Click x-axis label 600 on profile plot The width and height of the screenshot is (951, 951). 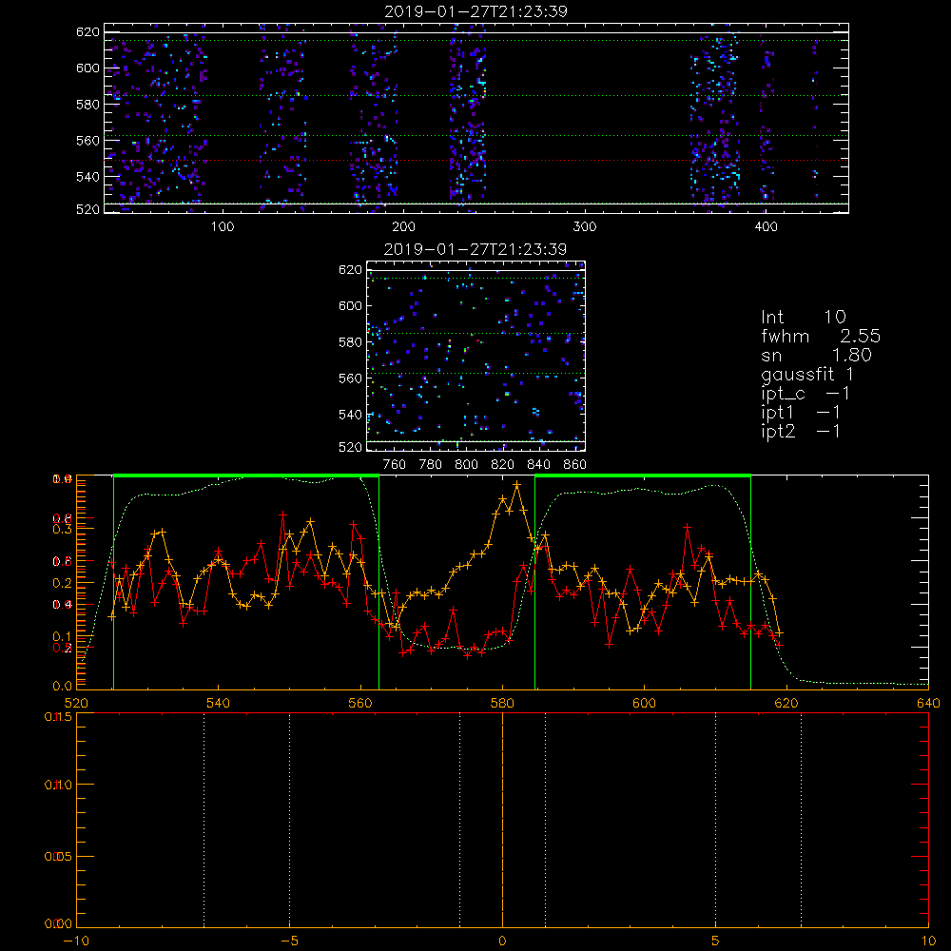coord(644,704)
